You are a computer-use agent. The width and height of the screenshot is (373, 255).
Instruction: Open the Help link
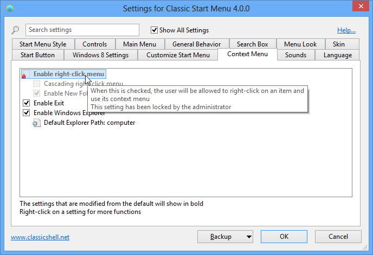point(346,30)
